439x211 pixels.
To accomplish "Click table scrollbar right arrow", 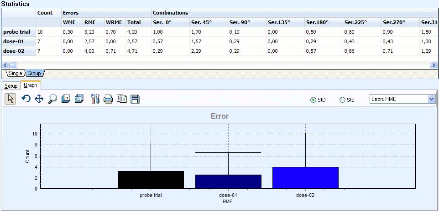I will (x=434, y=65).
